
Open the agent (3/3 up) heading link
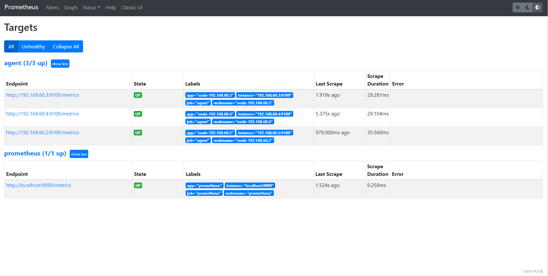26,63
